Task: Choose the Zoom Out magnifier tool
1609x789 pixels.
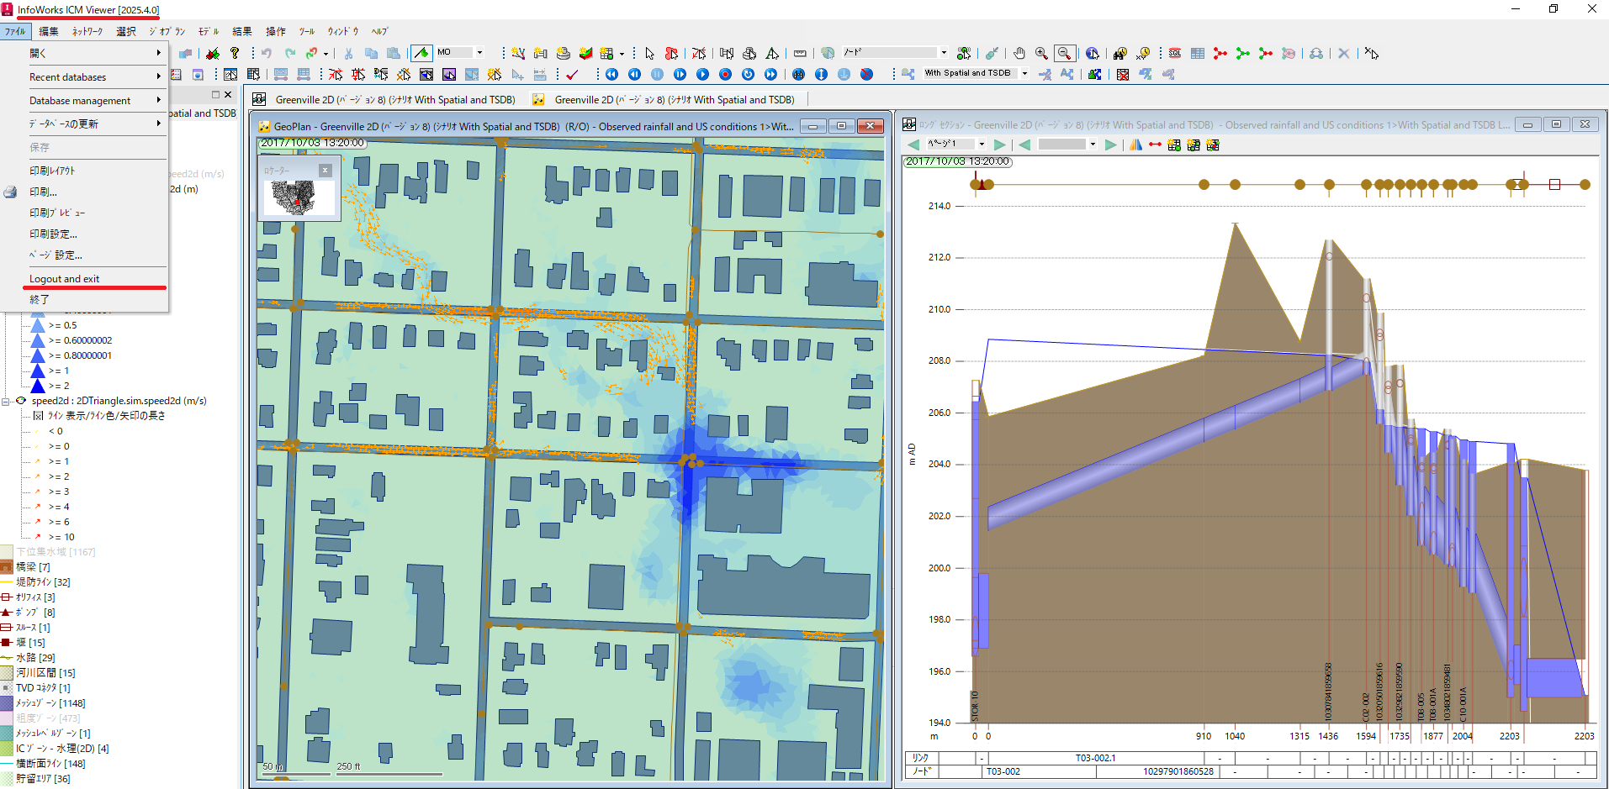Action: 1064,53
